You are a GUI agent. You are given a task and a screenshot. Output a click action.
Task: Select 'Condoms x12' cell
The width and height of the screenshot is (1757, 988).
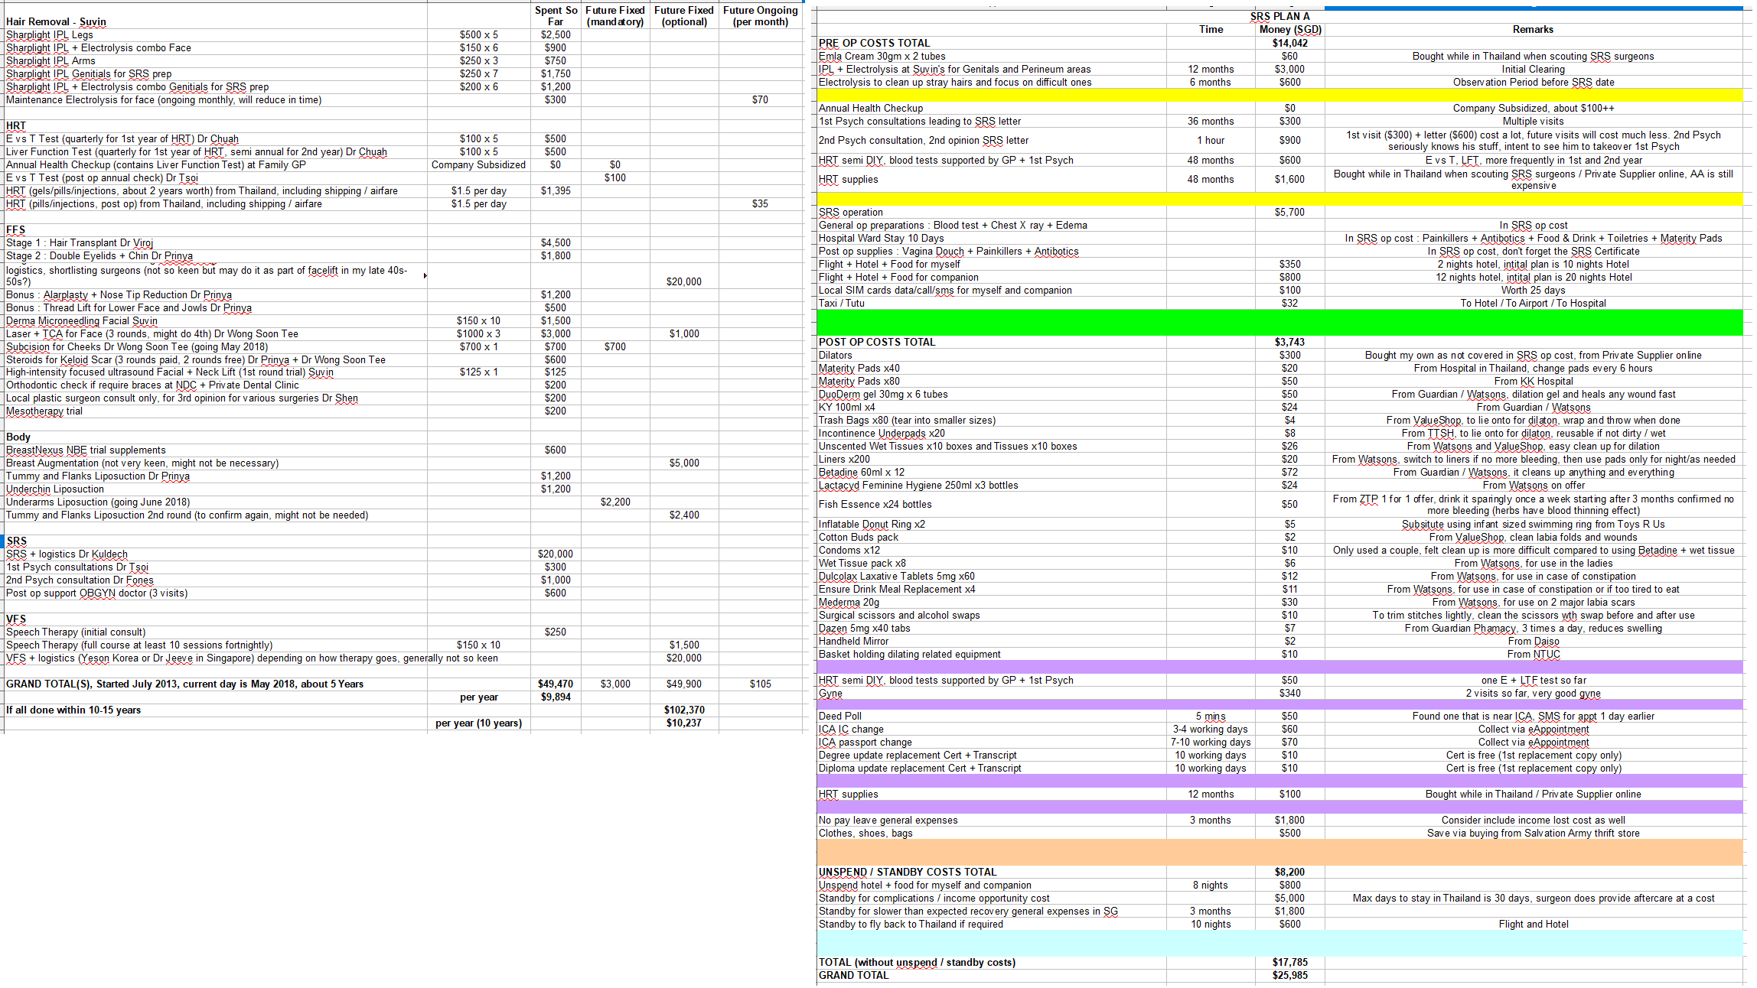pyautogui.click(x=849, y=550)
